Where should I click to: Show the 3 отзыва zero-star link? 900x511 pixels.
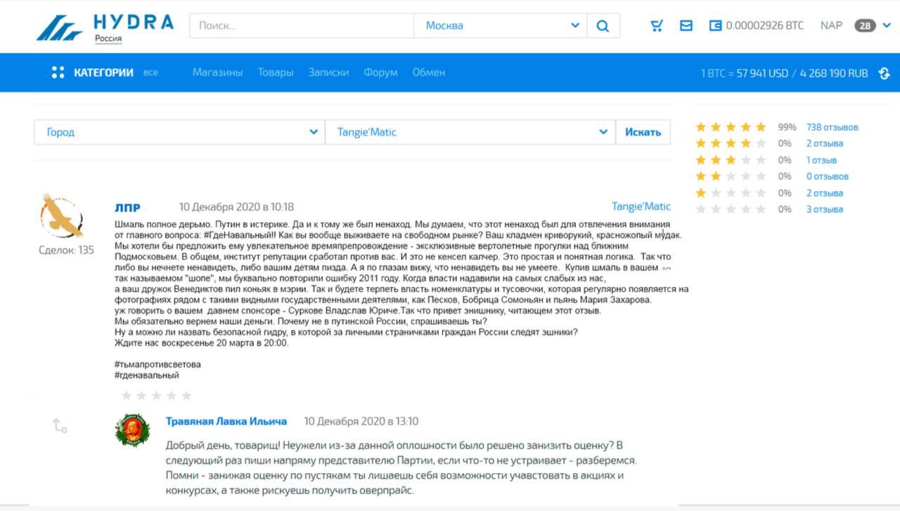pyautogui.click(x=824, y=209)
